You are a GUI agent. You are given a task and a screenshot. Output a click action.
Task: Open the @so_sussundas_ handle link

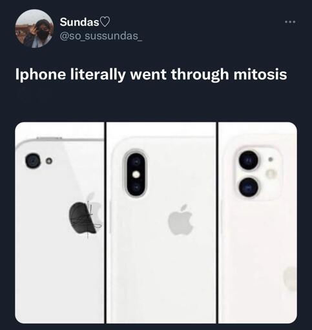click(x=101, y=36)
